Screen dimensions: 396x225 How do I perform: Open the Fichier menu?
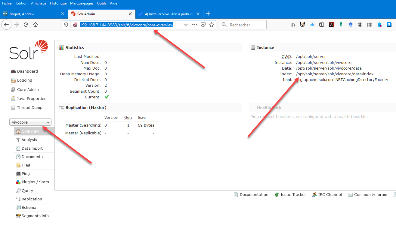[8, 3]
